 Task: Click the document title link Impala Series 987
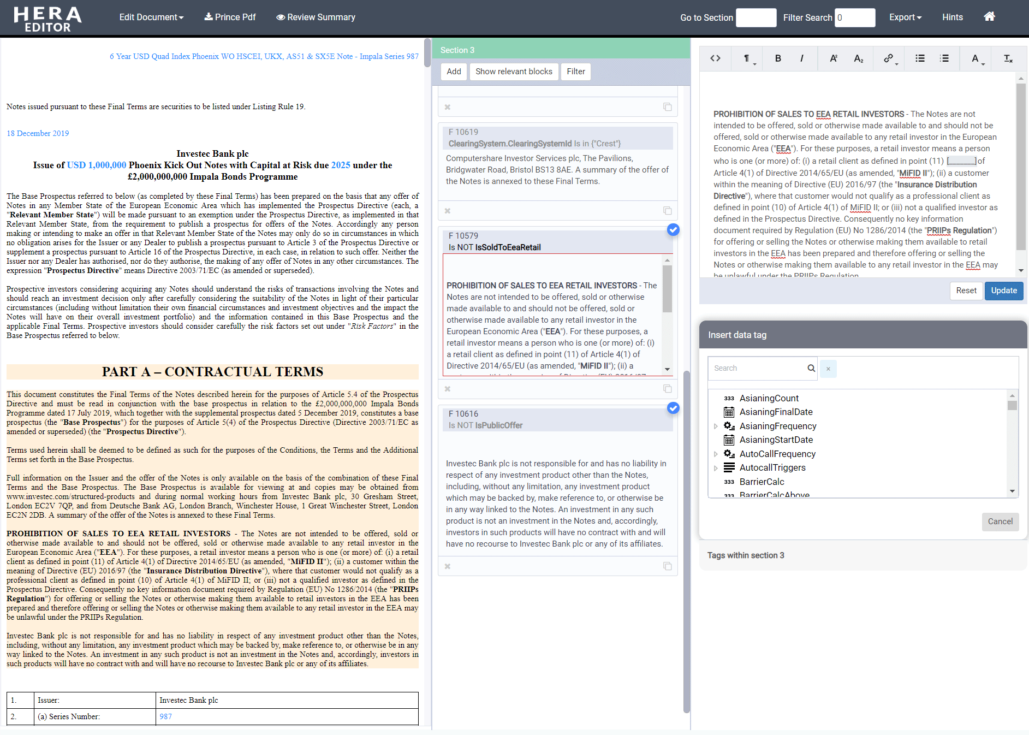click(264, 56)
